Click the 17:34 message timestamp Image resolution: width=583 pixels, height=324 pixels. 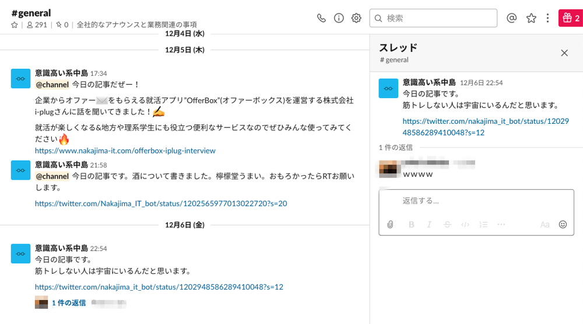[x=99, y=74]
